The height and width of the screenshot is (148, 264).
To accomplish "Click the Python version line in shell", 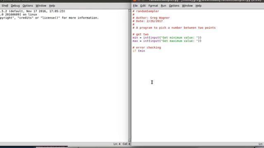I will (x=33, y=11).
